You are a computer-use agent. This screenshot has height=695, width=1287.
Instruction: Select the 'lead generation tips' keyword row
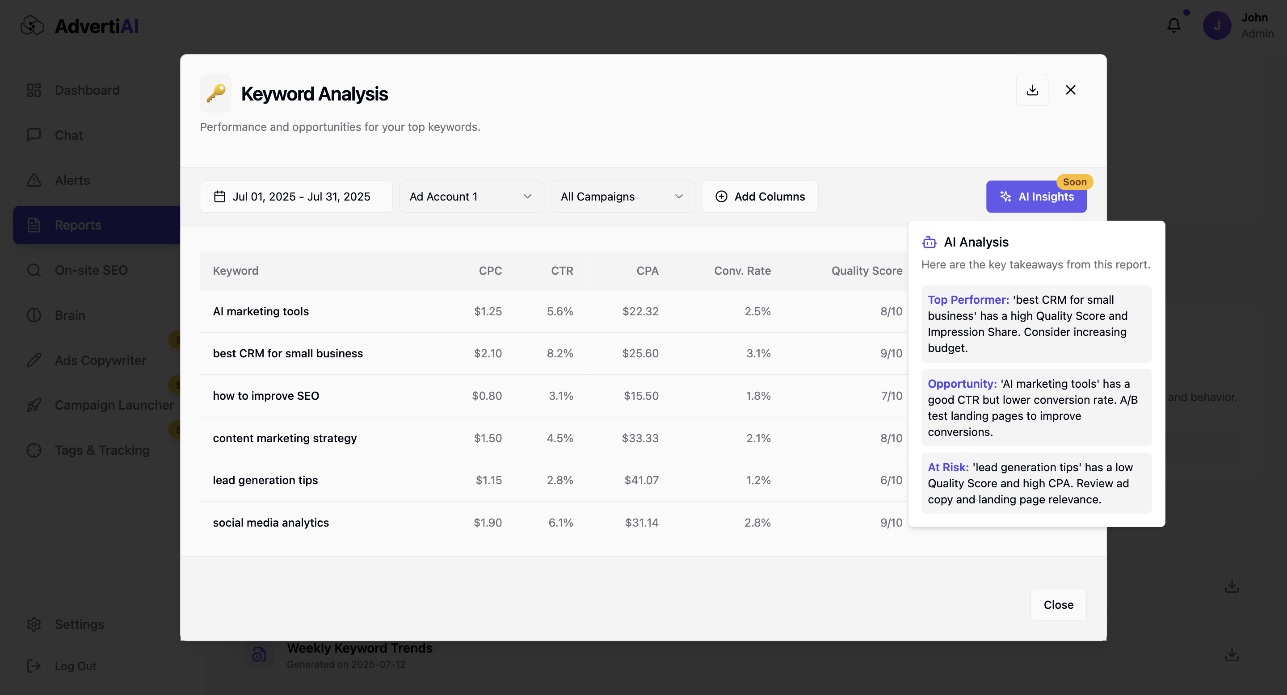tap(265, 480)
